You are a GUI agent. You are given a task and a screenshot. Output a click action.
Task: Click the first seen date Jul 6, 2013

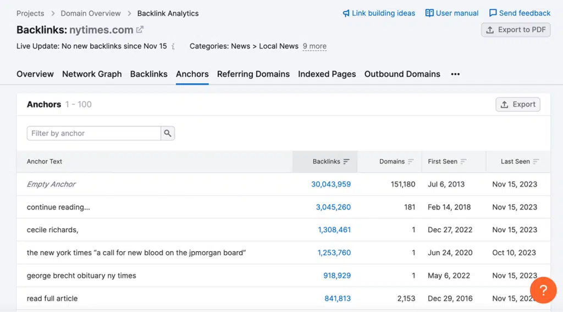coord(446,184)
